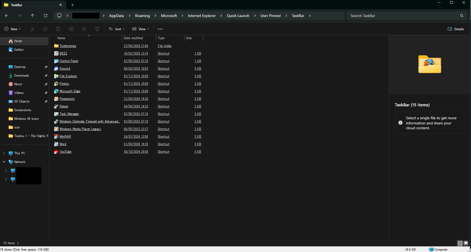Select the Powerpoint shortcut icon

pos(56,99)
